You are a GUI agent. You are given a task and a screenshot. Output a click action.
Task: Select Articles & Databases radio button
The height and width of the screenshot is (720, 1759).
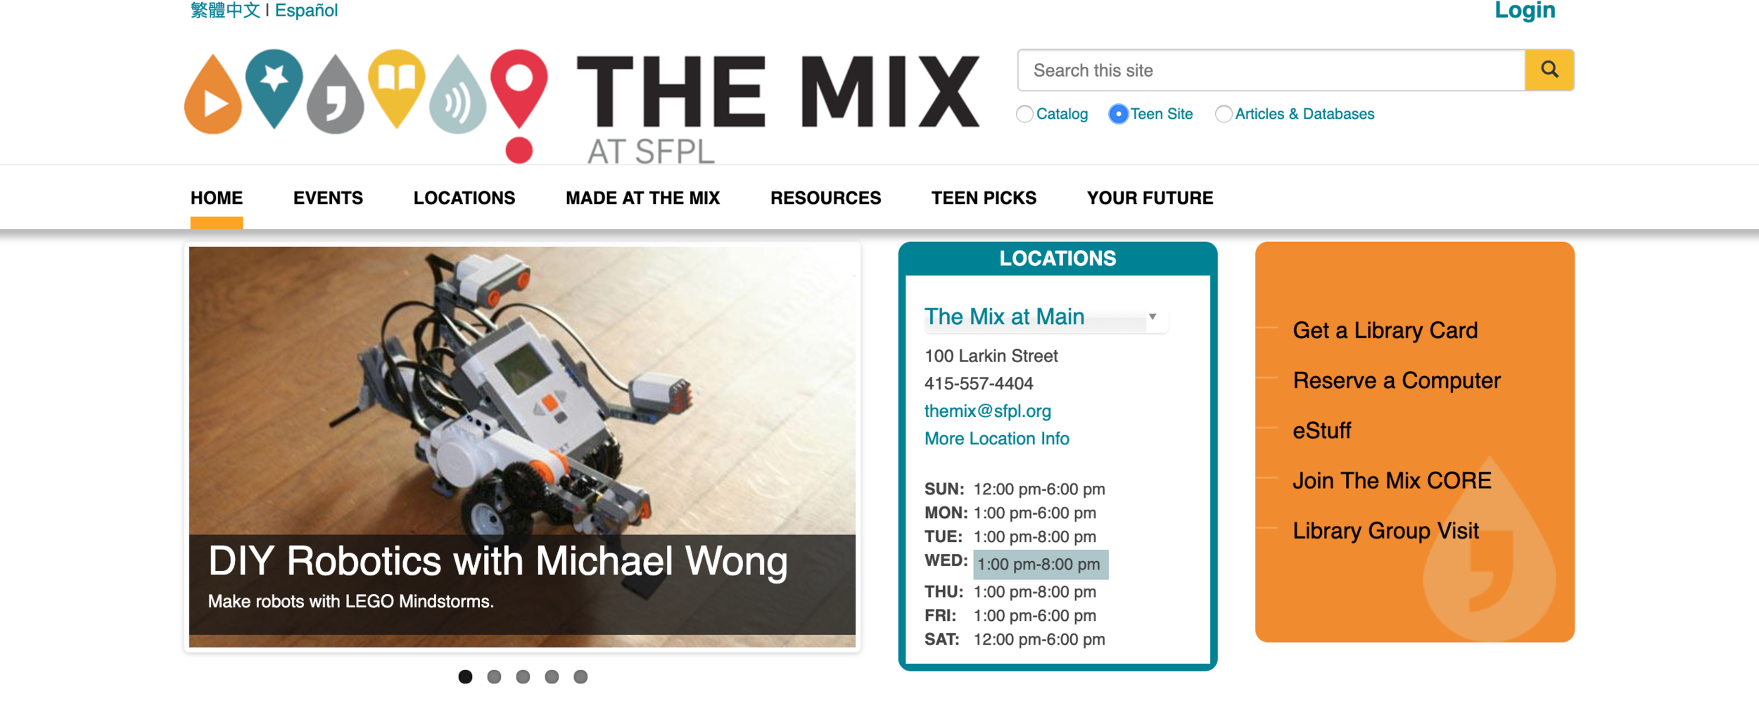point(1224,114)
